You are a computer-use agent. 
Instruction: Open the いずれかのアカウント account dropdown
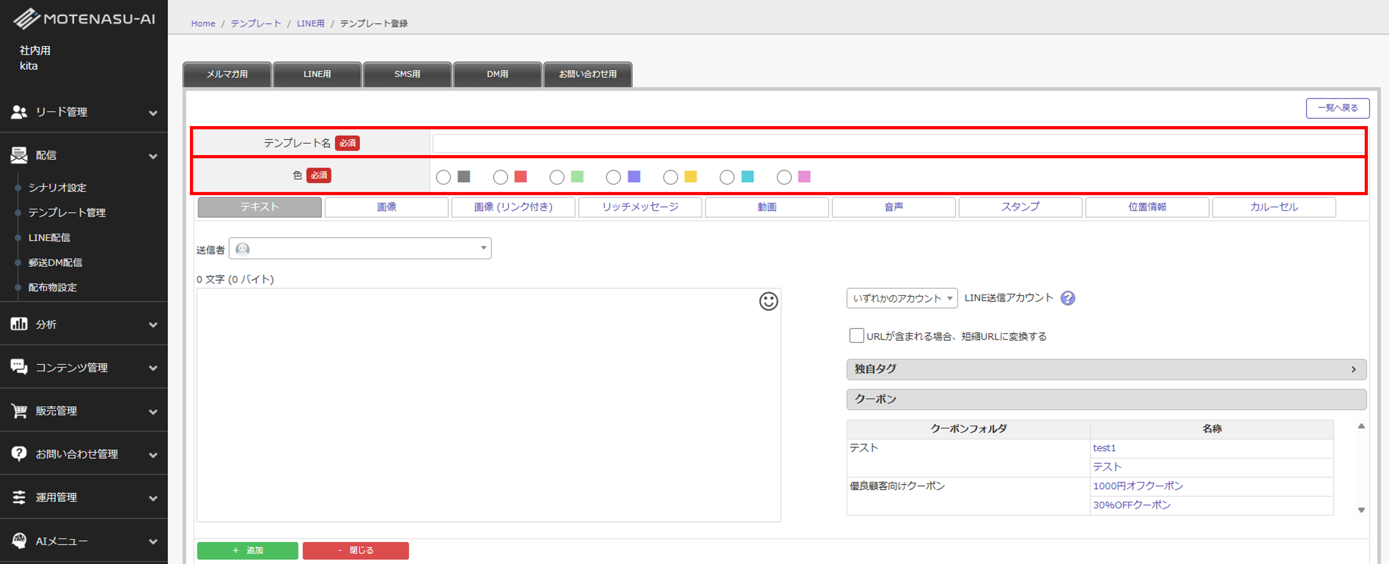tap(902, 298)
